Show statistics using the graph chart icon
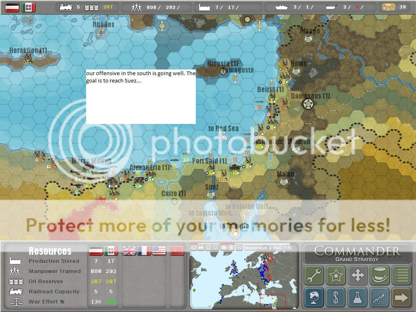This screenshot has height=312, width=416. click(379, 297)
